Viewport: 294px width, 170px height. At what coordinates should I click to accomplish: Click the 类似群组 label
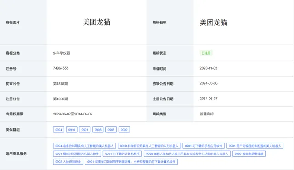pyautogui.click(x=13, y=130)
